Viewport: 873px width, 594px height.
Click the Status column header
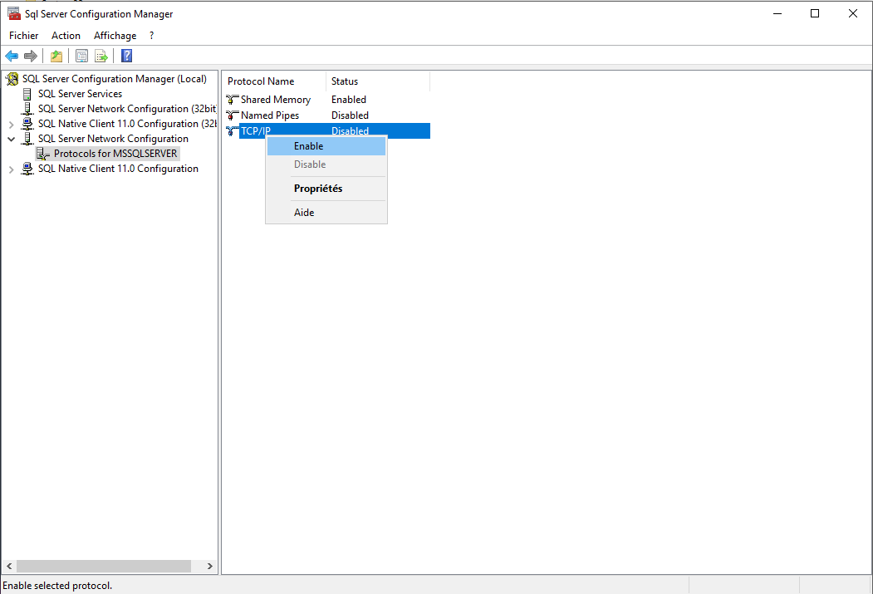click(345, 81)
